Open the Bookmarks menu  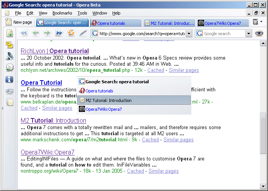pos(62,13)
